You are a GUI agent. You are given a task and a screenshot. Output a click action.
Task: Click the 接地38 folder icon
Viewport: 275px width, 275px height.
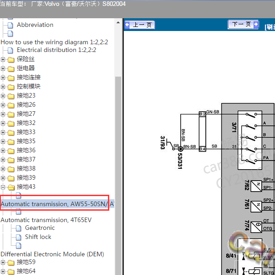(11, 169)
